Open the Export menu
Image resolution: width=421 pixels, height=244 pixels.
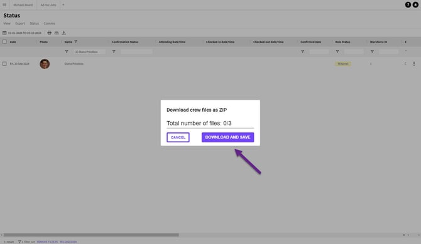pyautogui.click(x=20, y=24)
